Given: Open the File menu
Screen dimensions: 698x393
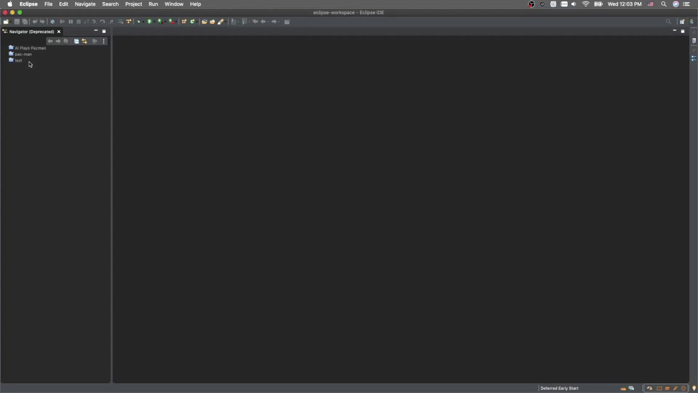Looking at the screenshot, I should click(49, 4).
